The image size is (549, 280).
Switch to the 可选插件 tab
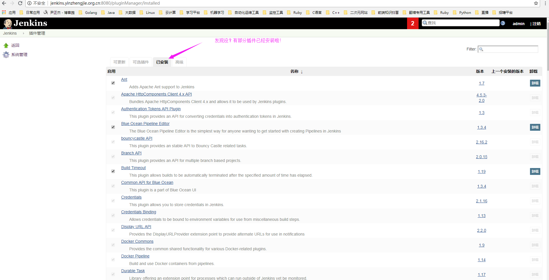141,62
